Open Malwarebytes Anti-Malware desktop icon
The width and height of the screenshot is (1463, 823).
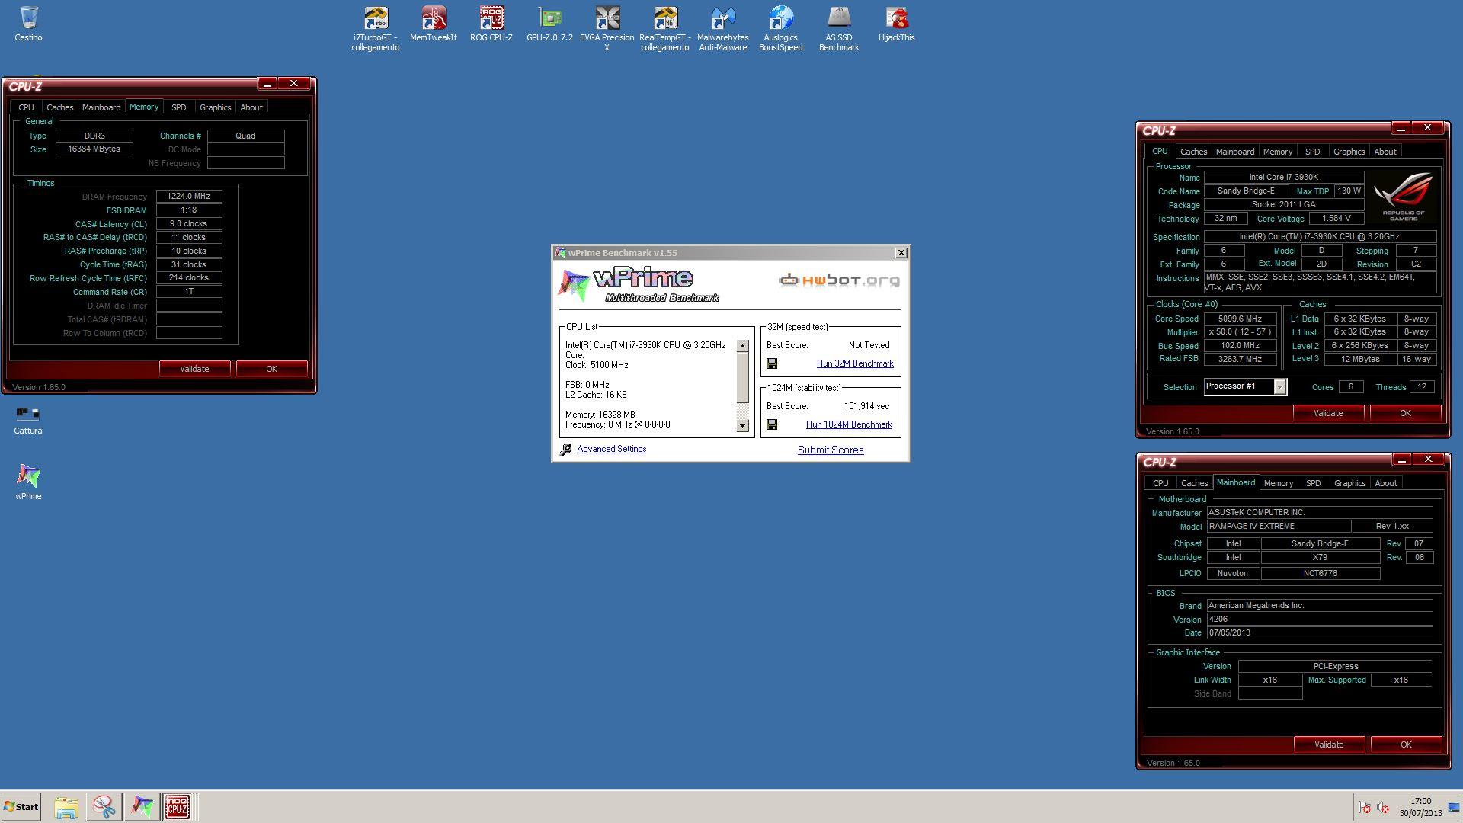click(723, 28)
